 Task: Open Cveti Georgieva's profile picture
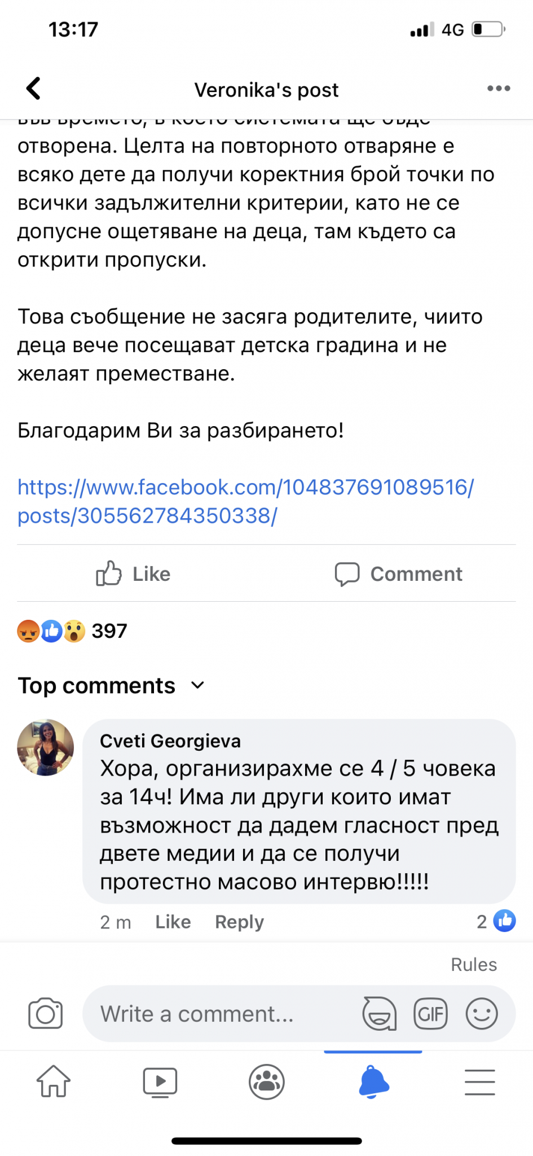click(x=46, y=747)
